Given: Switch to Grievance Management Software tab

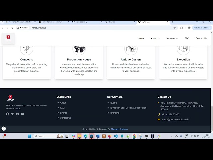Looking at the screenshot, I should click(21, 22).
